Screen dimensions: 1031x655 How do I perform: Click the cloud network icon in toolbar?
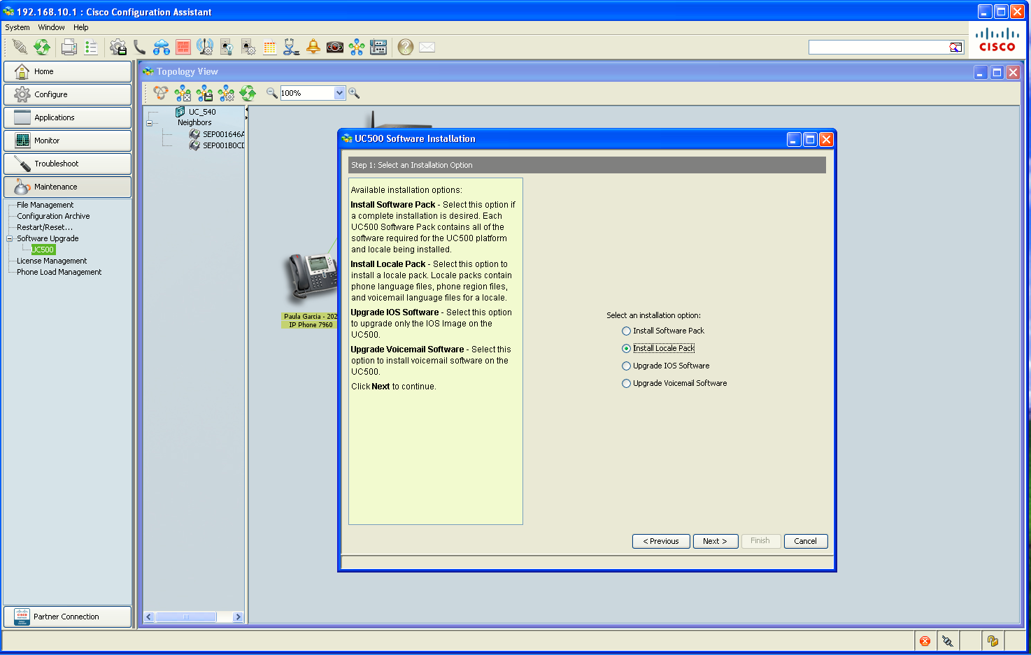tap(162, 47)
